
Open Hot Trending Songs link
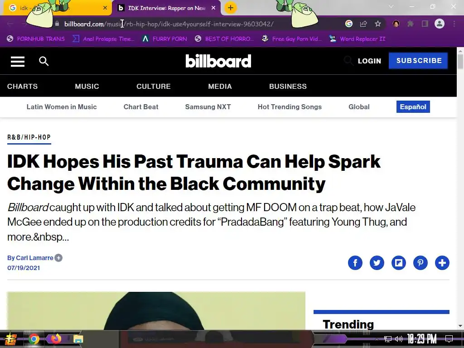tap(290, 107)
